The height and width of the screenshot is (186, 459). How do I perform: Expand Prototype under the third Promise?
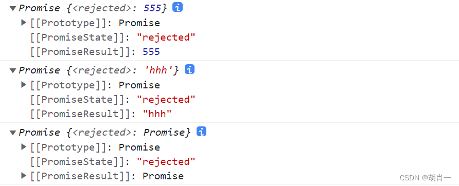tap(24, 146)
